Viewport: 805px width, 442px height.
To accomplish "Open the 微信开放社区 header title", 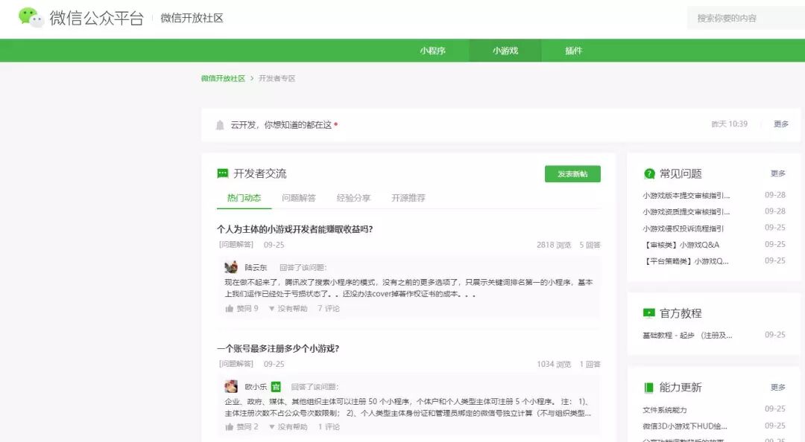I will (x=192, y=18).
